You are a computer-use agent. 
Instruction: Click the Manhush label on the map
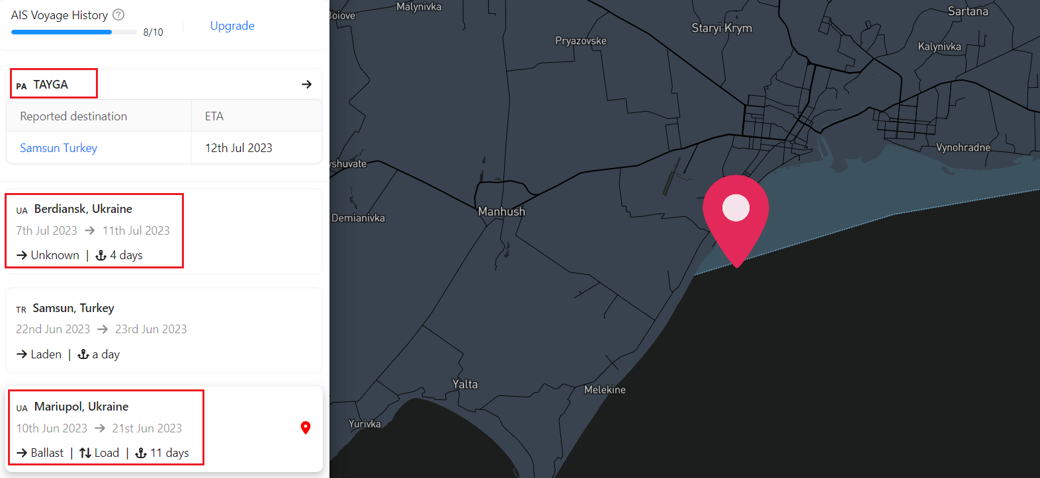501,212
